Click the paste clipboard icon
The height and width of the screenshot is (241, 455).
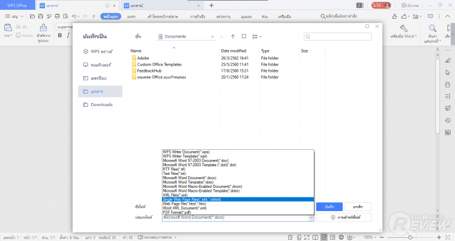tap(8, 27)
